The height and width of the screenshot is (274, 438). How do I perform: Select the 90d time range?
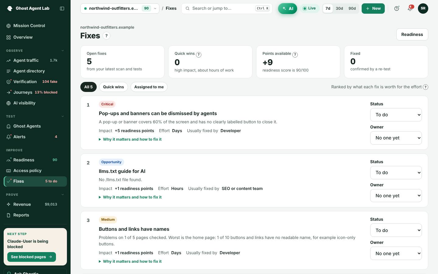click(352, 9)
